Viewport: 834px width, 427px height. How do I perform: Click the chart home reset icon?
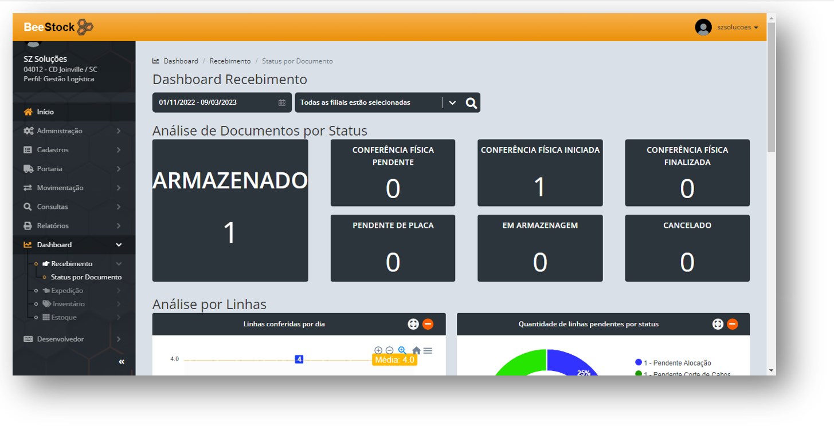coord(416,350)
